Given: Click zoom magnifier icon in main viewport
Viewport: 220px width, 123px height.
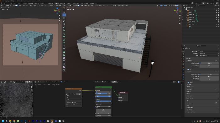Looking at the screenshot, I should pyautogui.click(x=180, y=15).
